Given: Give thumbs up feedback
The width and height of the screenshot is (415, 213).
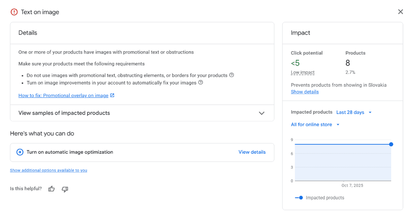Looking at the screenshot, I should coord(52,189).
